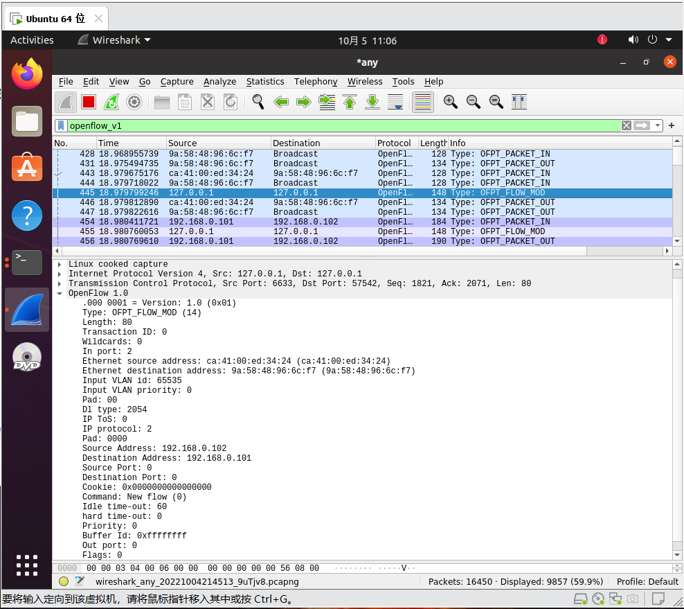Launch Firefox from the dock
The image size is (684, 609).
(x=27, y=73)
